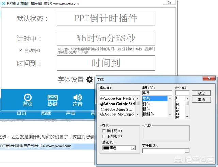Click the black color swatch in 颜色
Image resolution: width=218 pixels, height=167 pixels.
106,148
